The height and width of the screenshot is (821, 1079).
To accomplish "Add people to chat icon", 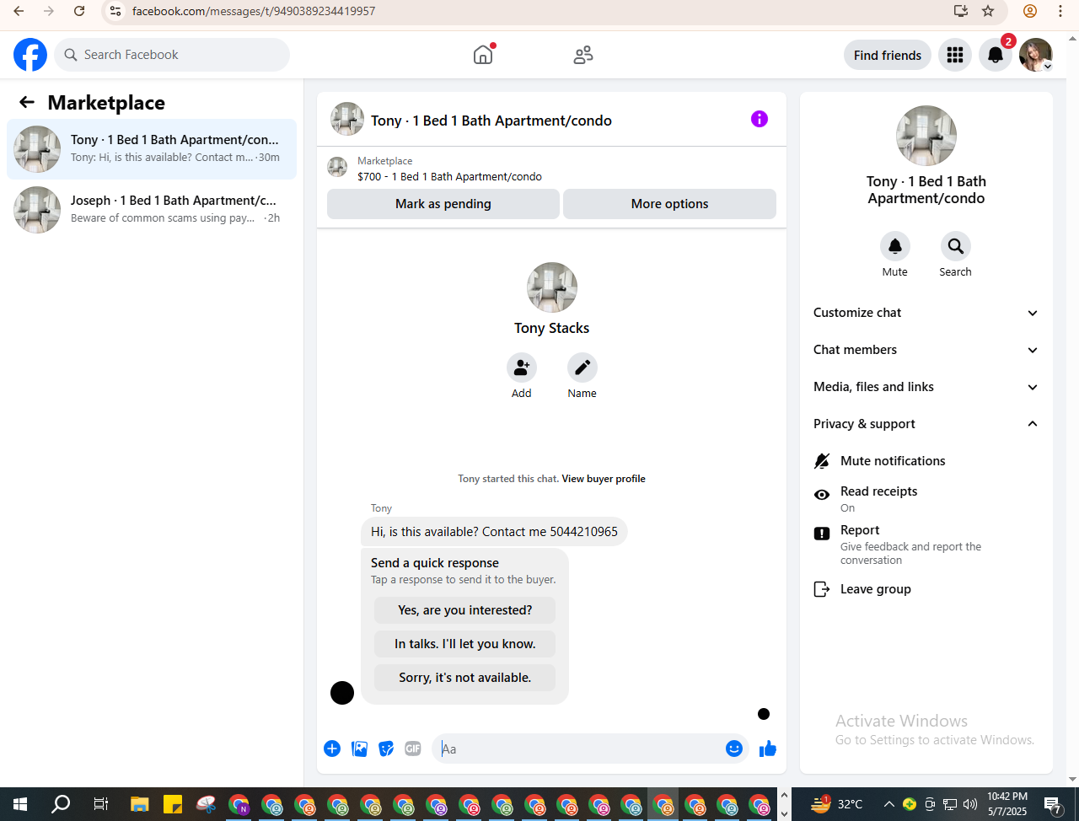I will click(x=522, y=368).
